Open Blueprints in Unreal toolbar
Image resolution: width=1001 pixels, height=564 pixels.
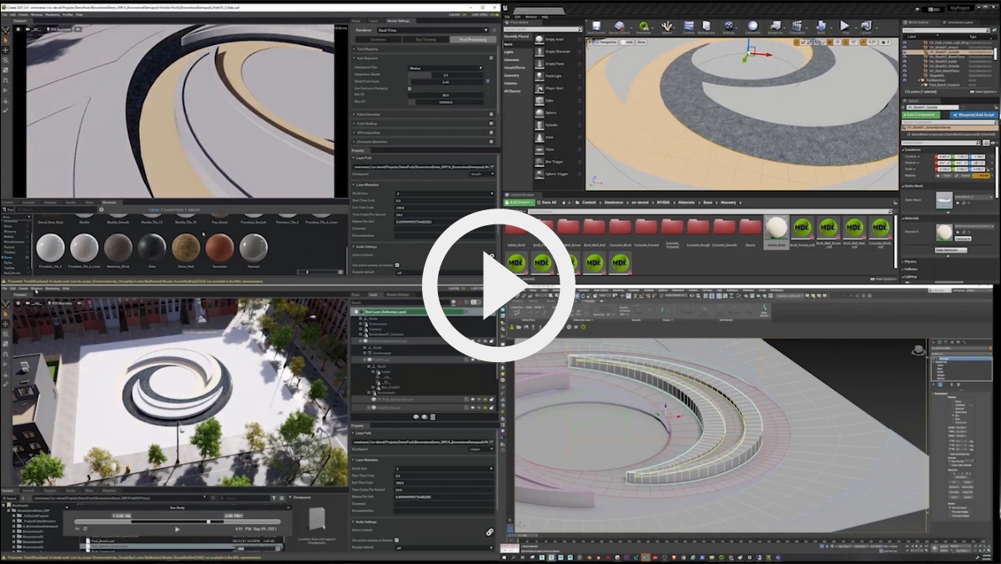pyautogui.click(x=775, y=28)
